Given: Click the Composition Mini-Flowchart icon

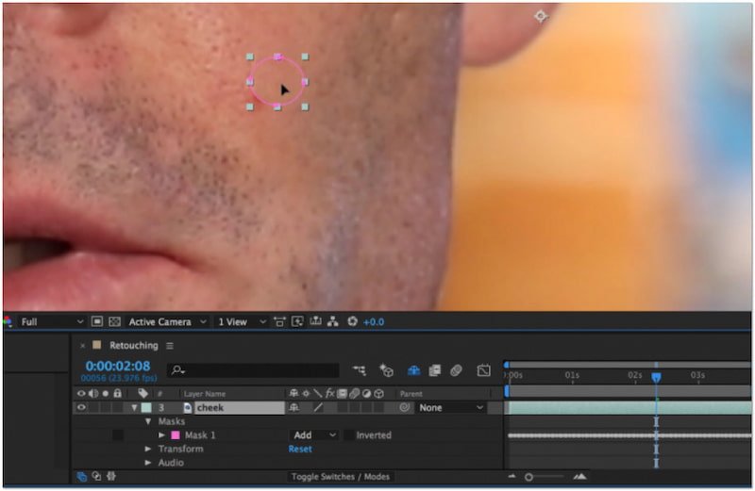Looking at the screenshot, I should pos(359,370).
